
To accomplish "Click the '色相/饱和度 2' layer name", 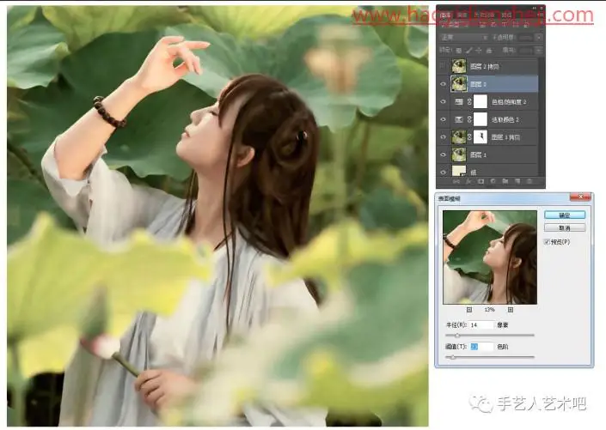I will (x=509, y=102).
